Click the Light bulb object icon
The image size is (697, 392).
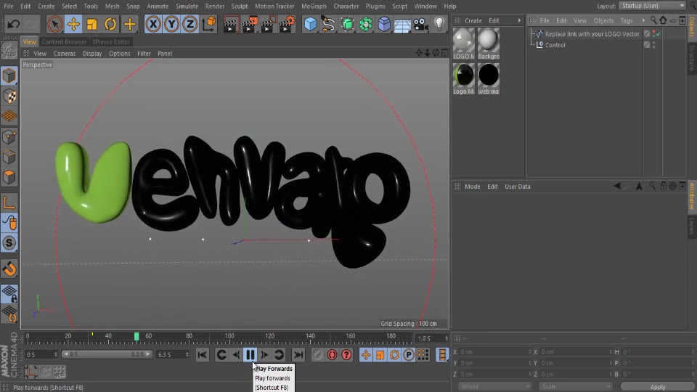[439, 24]
